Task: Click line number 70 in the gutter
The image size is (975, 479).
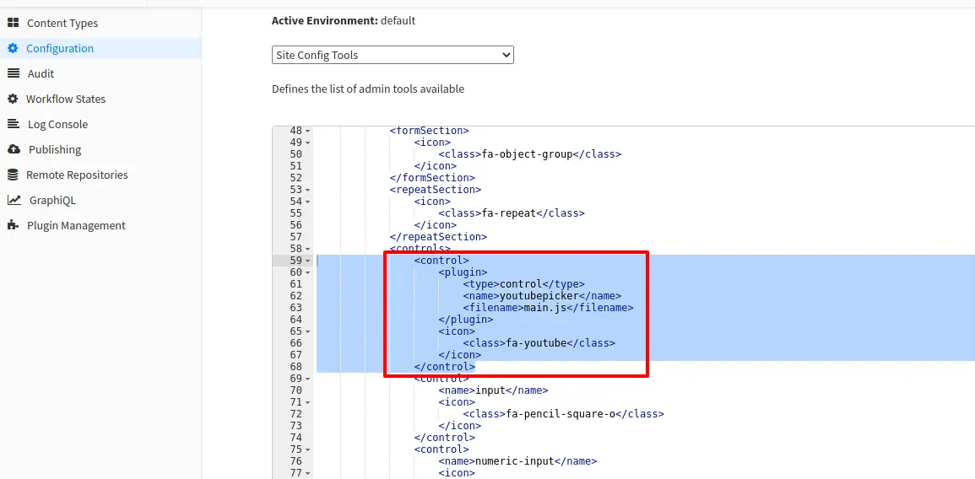Action: click(295, 390)
